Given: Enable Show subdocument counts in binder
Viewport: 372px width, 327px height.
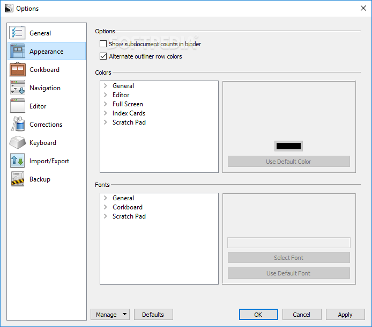Looking at the screenshot, I should 103,44.
